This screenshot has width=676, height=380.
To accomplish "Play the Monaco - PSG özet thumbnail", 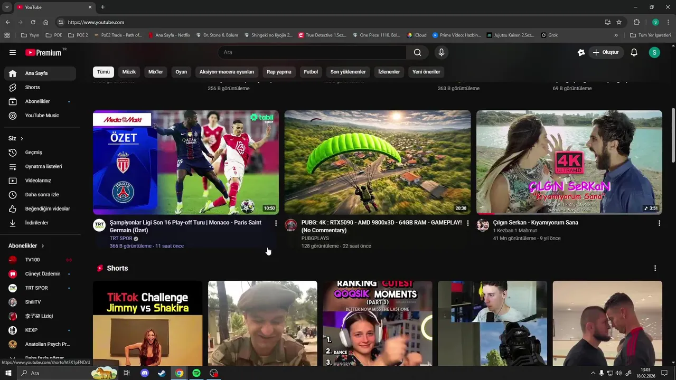I will (186, 162).
